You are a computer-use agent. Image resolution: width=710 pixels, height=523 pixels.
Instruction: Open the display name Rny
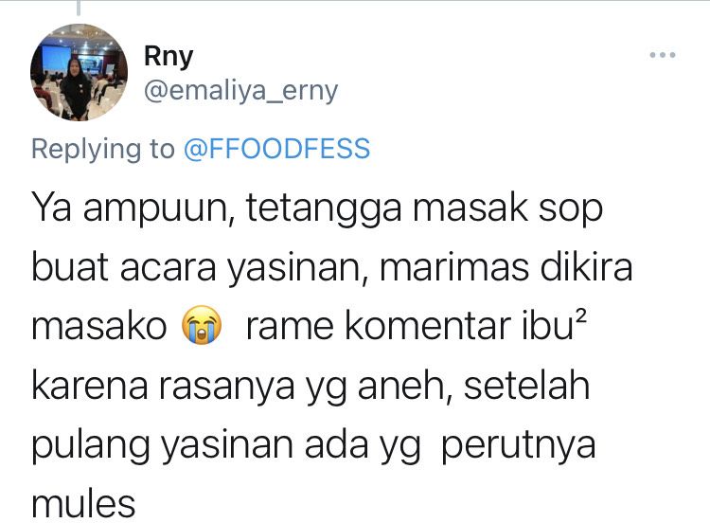pyautogui.click(x=169, y=57)
